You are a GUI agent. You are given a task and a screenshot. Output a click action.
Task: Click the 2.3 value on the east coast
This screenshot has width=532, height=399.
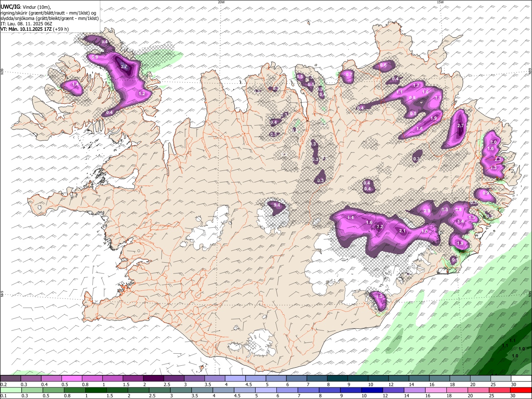(498, 159)
